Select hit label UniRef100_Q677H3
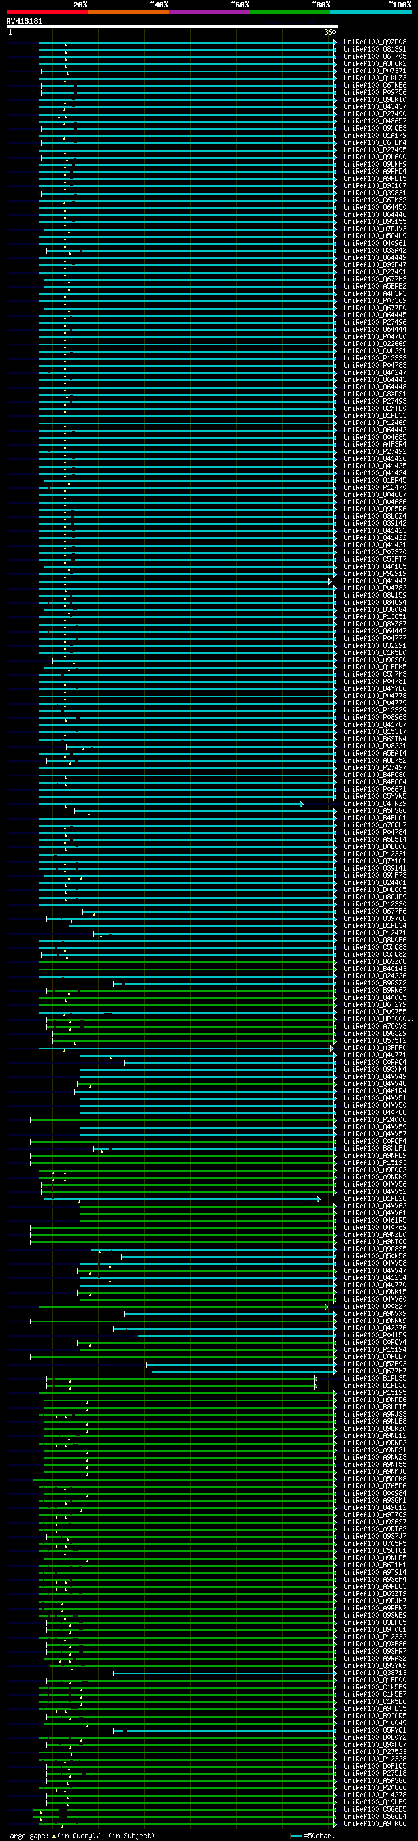Image resolution: width=418 pixels, height=1841 pixels. pos(375,280)
